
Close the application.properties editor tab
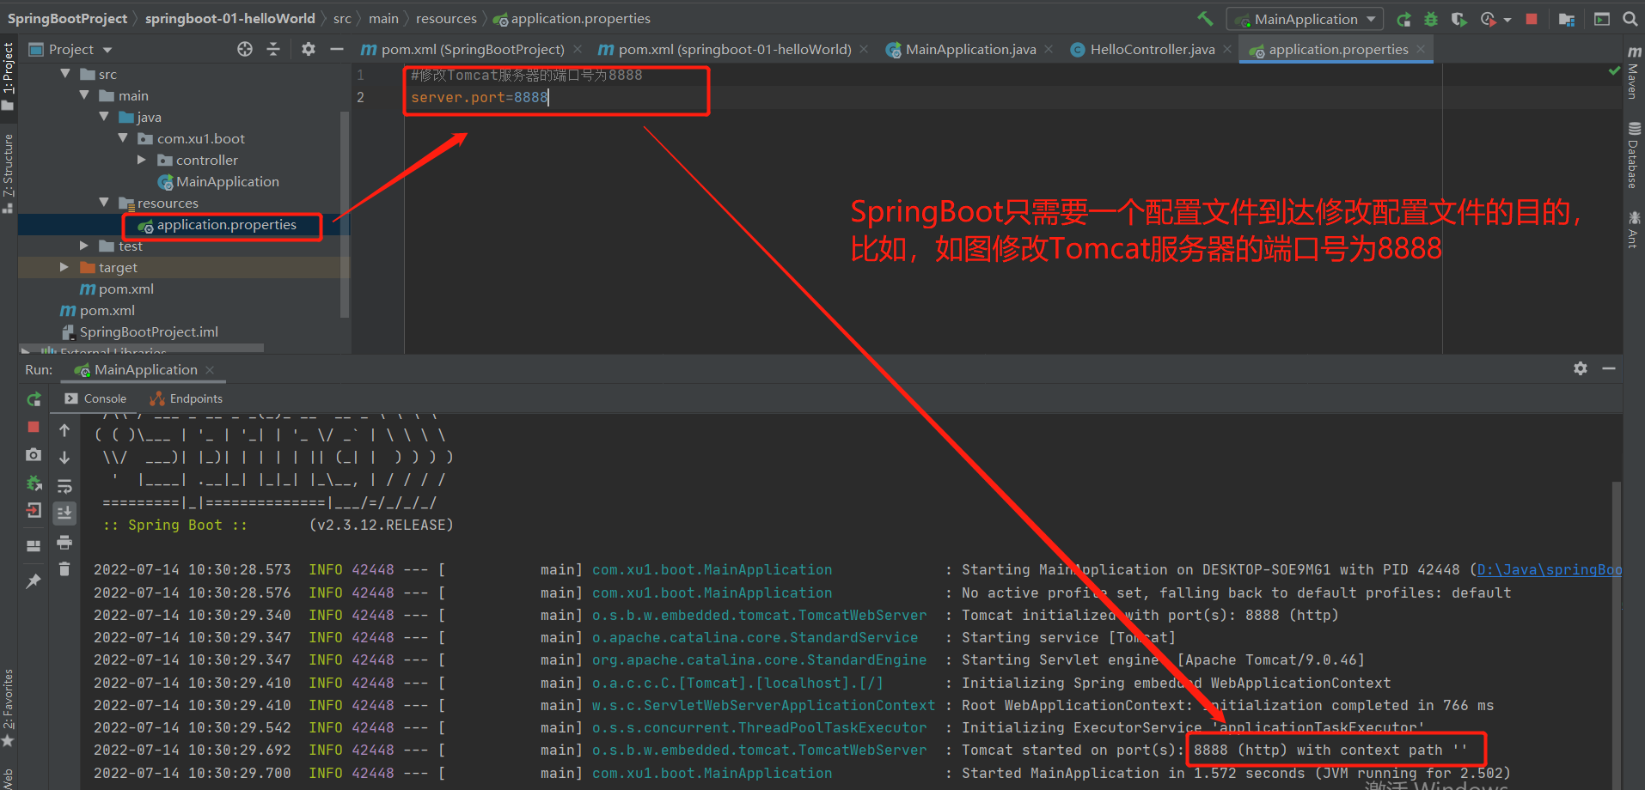[x=1422, y=49]
